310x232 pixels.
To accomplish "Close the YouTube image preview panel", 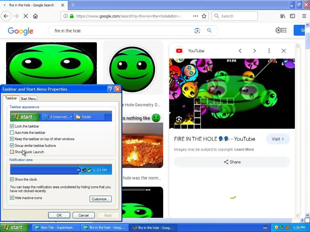I will pos(283,51).
